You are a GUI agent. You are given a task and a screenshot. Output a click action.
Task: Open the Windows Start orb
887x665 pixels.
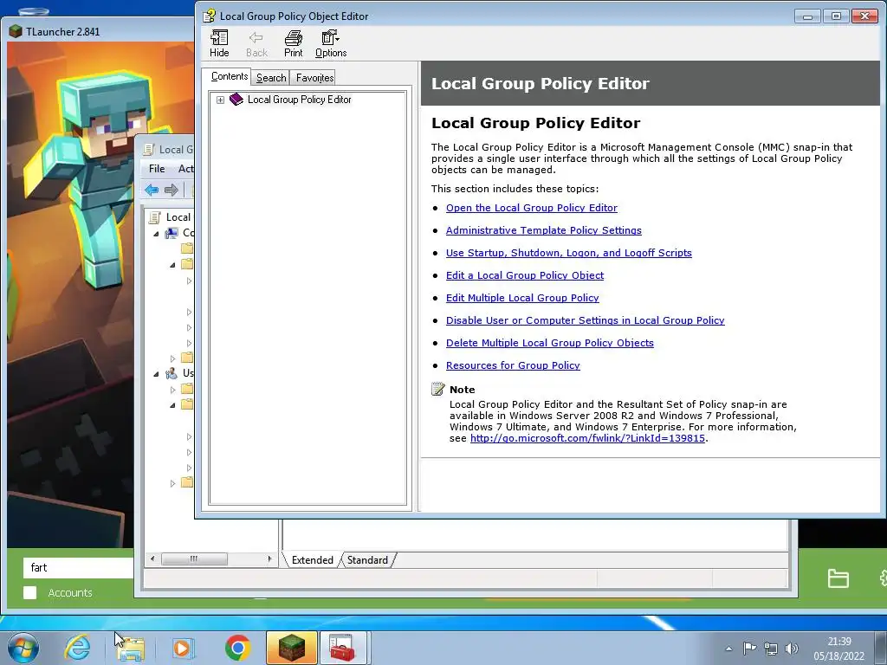point(23,648)
